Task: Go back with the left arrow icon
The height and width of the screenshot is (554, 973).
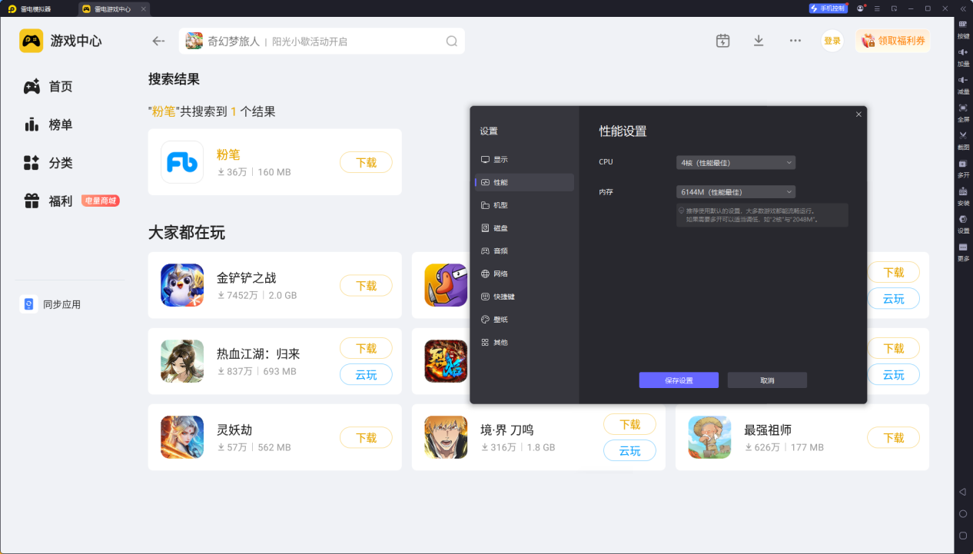Action: pos(158,41)
